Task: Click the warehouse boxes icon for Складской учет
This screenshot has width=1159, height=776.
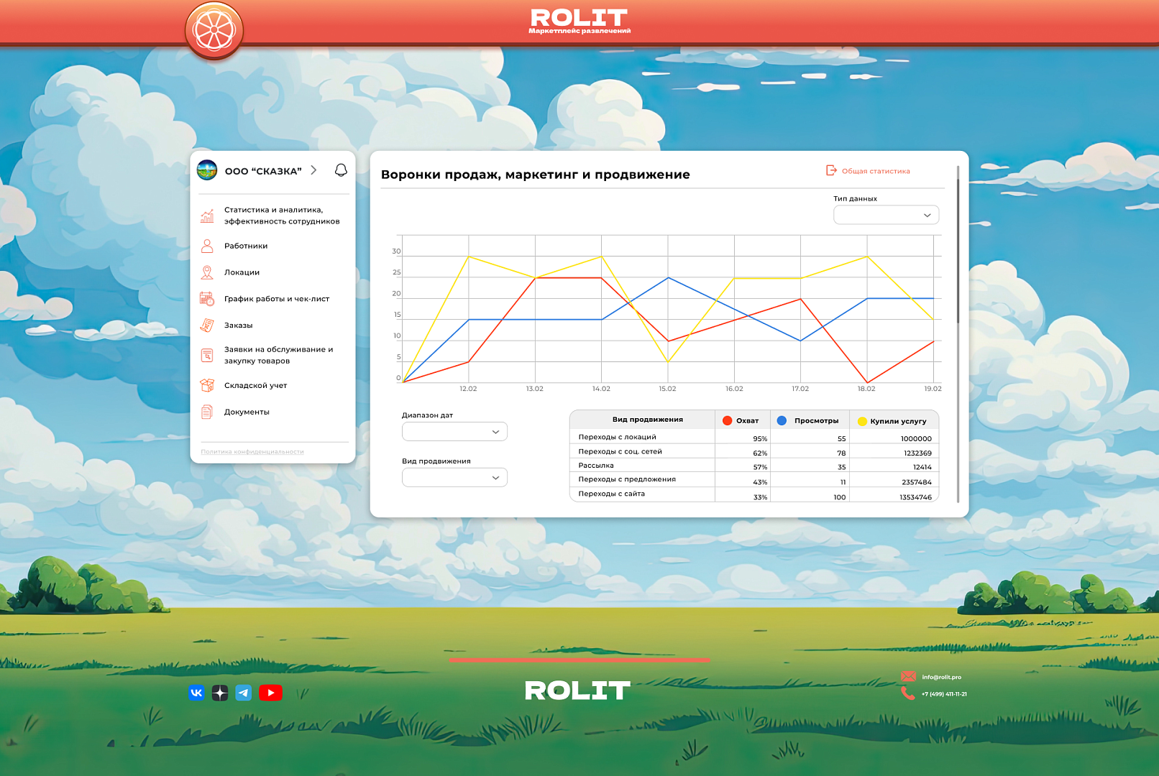Action: click(207, 385)
